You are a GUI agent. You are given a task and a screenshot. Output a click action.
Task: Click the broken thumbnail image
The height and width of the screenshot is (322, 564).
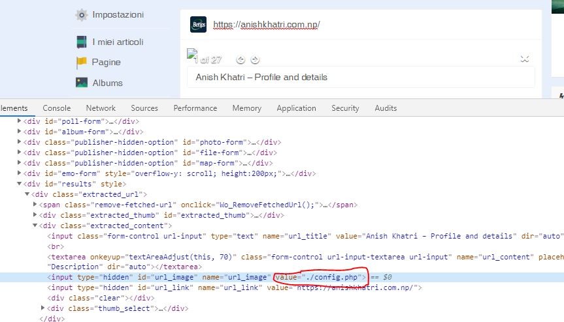click(192, 54)
